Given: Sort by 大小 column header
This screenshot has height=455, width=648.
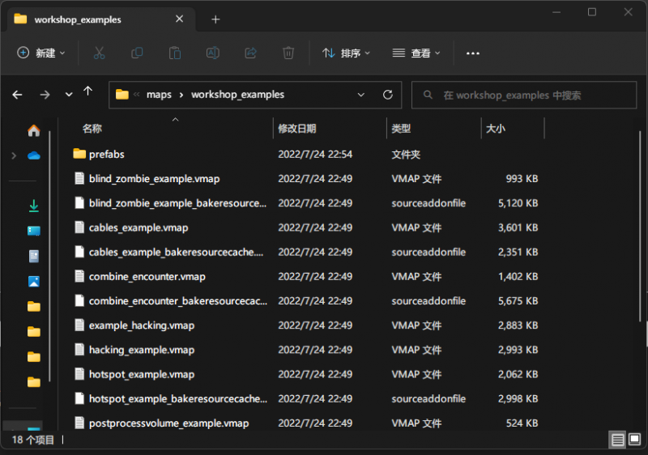Looking at the screenshot, I should tap(496, 129).
